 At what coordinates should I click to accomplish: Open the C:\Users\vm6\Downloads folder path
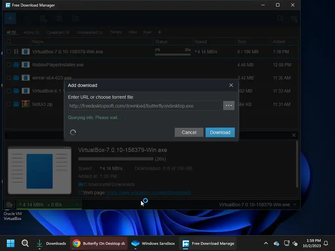[109, 184]
